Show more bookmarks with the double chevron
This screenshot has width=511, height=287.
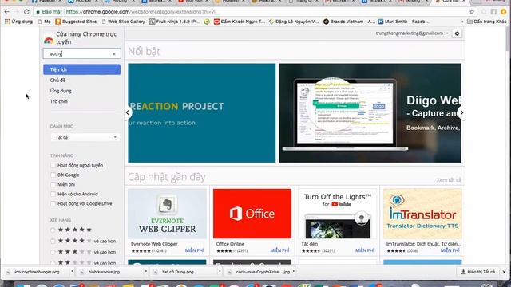(461, 22)
